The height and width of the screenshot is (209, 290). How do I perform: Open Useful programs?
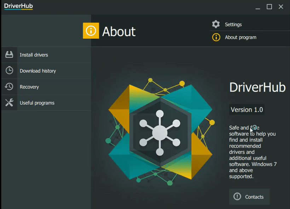coord(46,103)
